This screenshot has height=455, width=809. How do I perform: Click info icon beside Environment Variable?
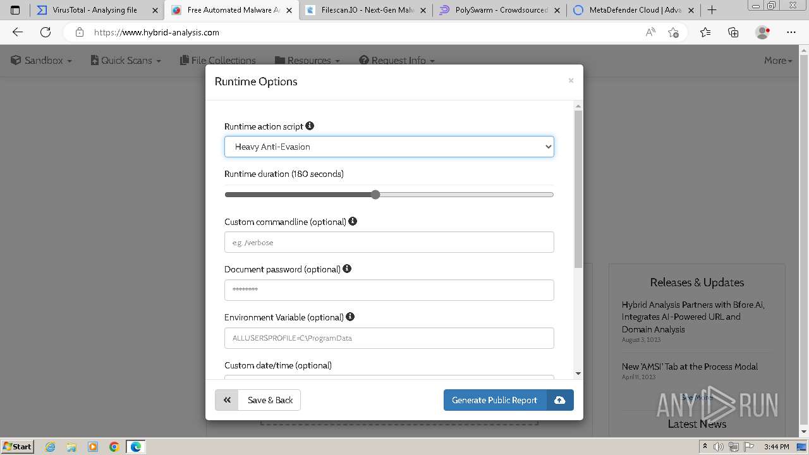tap(350, 317)
